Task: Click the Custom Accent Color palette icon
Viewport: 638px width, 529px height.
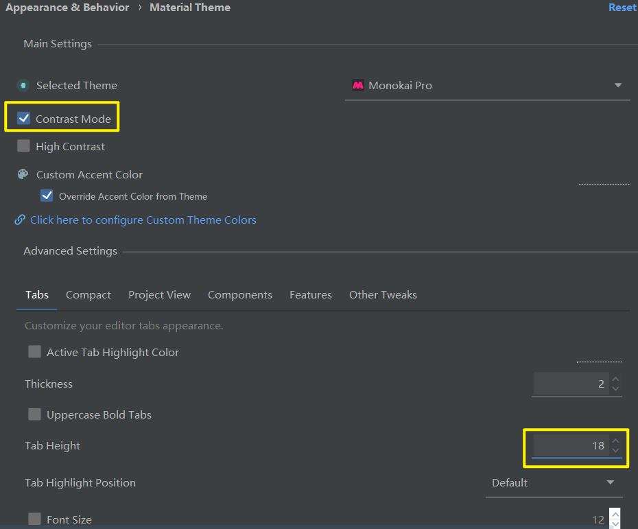Action: click(x=23, y=174)
